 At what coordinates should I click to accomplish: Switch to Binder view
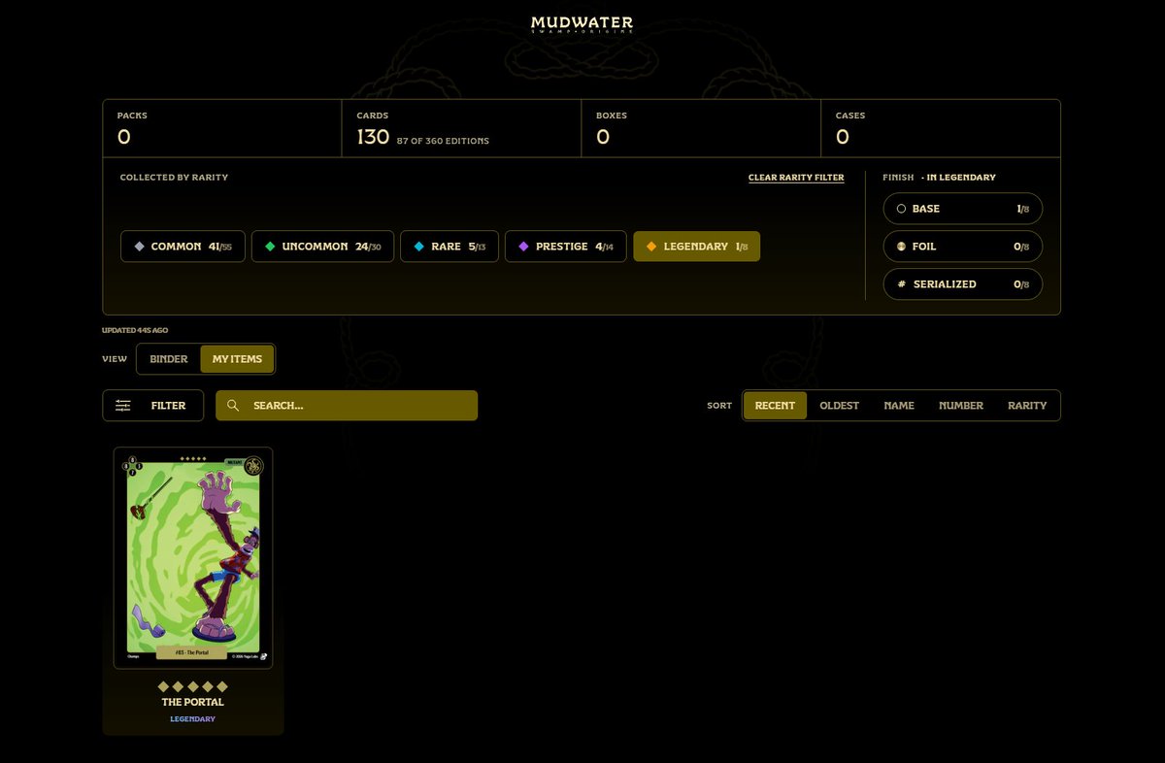169,359
